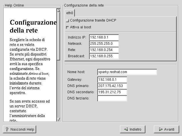Click the DNS primario field
182x136 pixels.
[x=112, y=86]
